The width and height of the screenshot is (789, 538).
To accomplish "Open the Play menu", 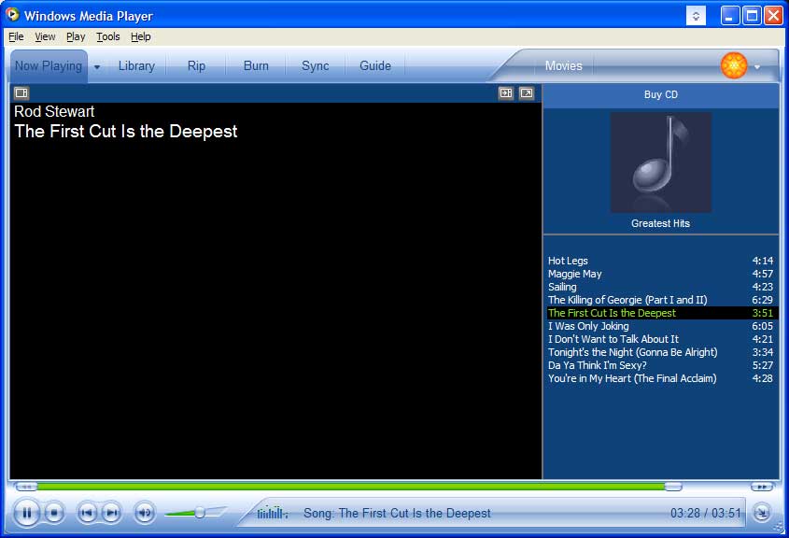I will click(76, 36).
